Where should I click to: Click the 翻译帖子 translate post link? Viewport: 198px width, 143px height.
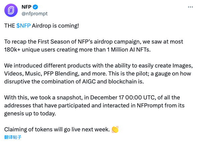[x=13, y=137]
